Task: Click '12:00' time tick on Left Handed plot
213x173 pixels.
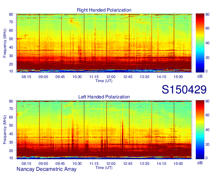Action: [x=111, y=164]
